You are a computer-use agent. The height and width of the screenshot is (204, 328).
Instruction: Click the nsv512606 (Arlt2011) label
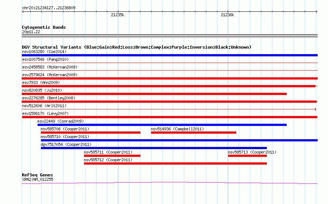point(44,106)
